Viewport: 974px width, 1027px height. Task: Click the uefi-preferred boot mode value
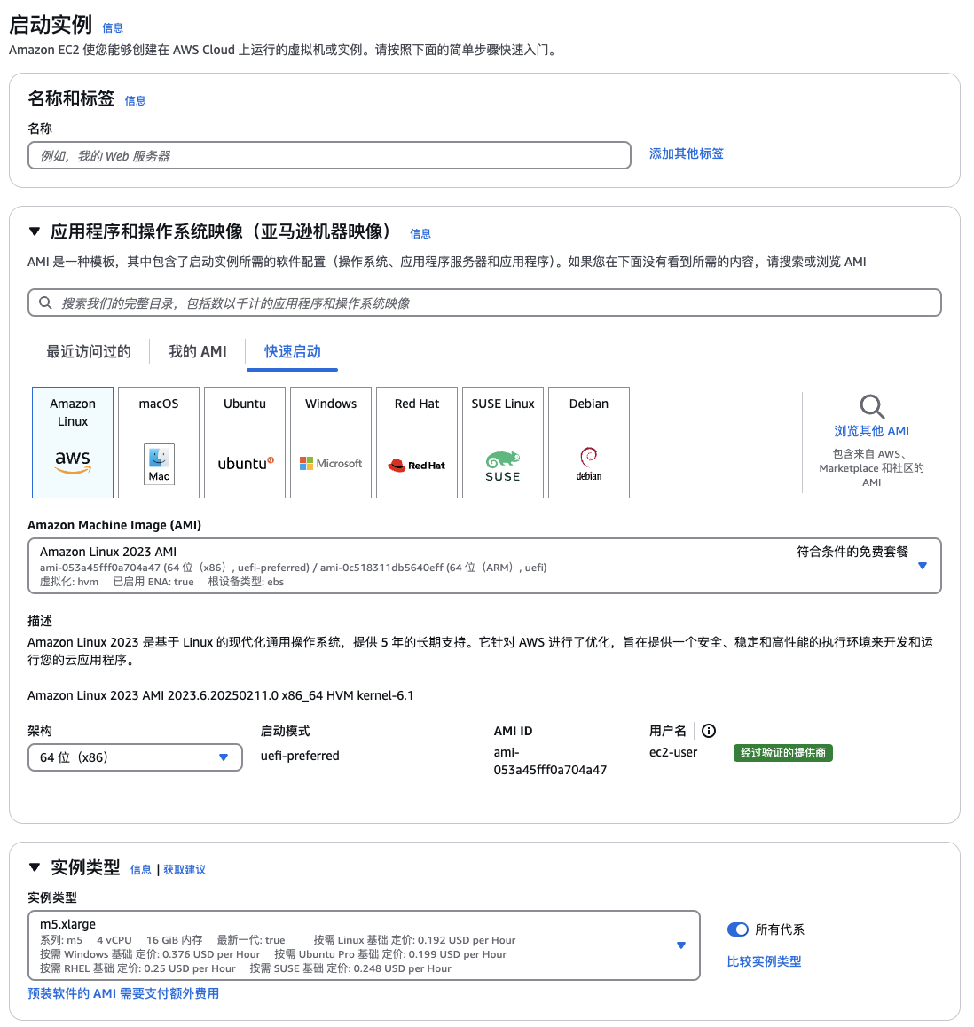click(x=300, y=756)
